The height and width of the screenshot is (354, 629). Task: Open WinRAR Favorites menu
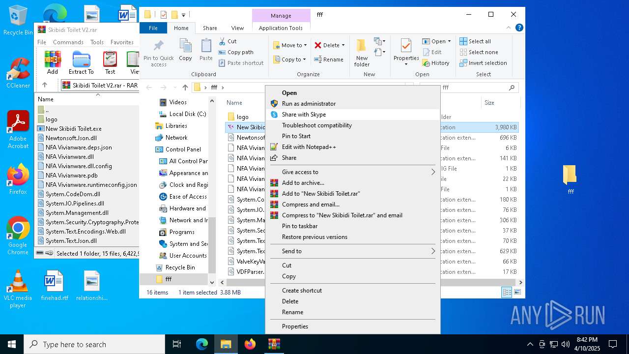[122, 42]
